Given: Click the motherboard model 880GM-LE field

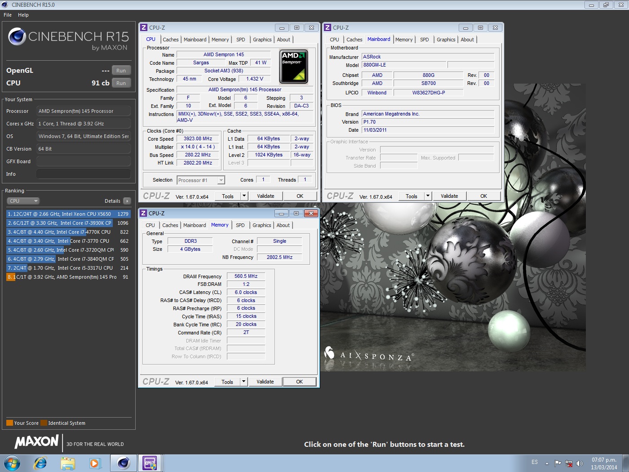Looking at the screenshot, I should (x=403, y=65).
